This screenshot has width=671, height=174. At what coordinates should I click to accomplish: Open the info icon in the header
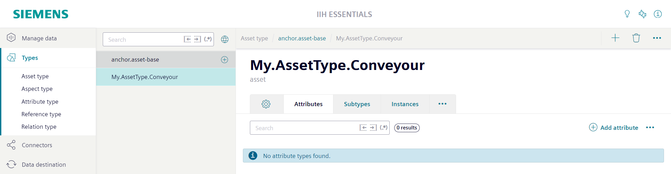click(x=658, y=14)
